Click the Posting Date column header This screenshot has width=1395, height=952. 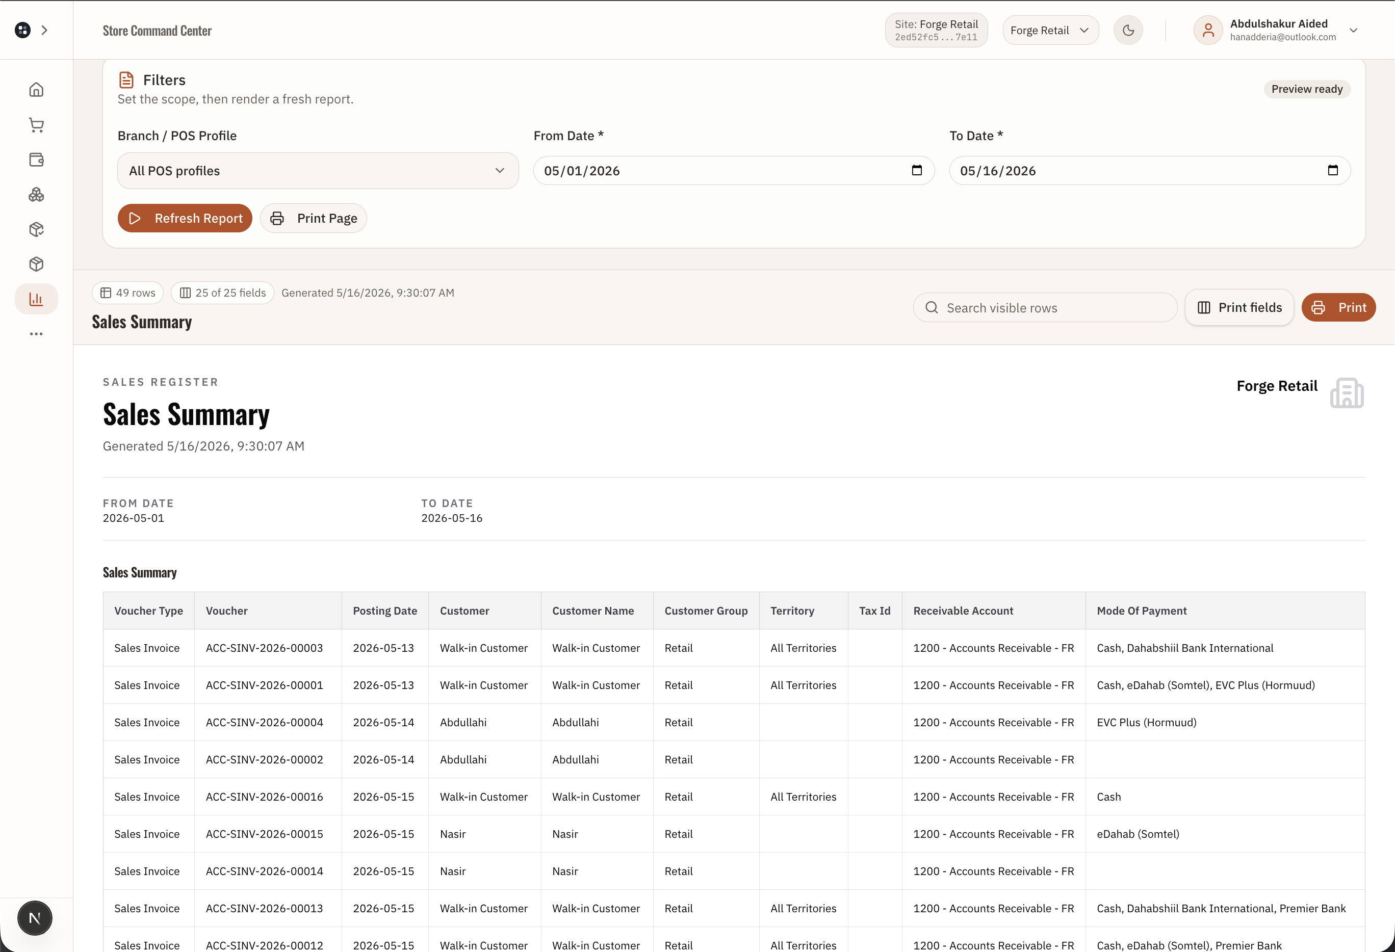385,611
